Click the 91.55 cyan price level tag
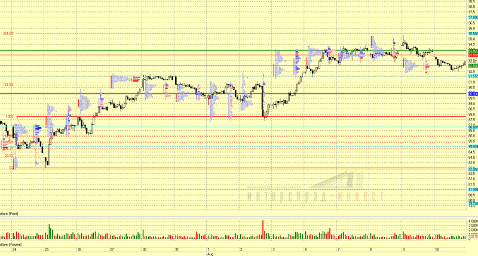478x256 pixels. tap(473, 76)
